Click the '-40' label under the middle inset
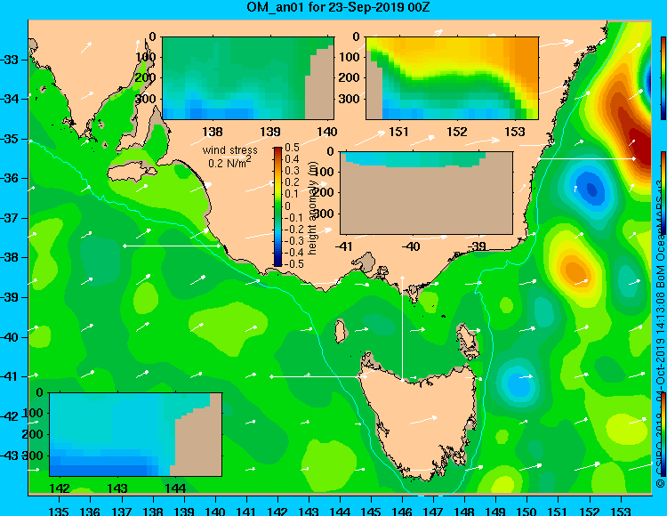The width and height of the screenshot is (667, 516). tap(411, 246)
